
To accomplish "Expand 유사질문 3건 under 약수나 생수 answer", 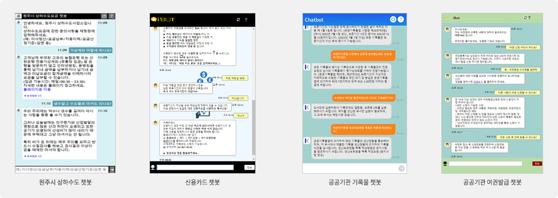I will pos(33,156).
